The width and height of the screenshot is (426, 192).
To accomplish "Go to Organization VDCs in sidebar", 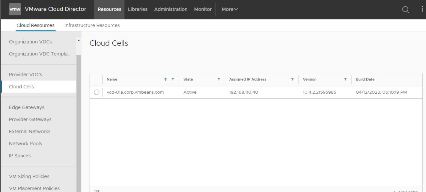I will click(30, 42).
